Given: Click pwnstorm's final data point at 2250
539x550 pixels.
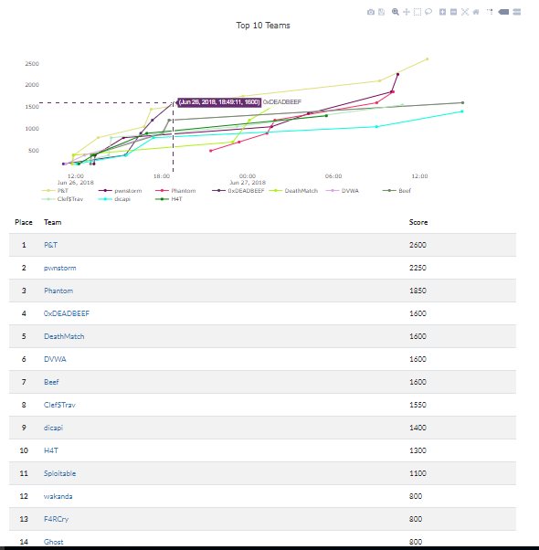Looking at the screenshot, I should (397, 74).
